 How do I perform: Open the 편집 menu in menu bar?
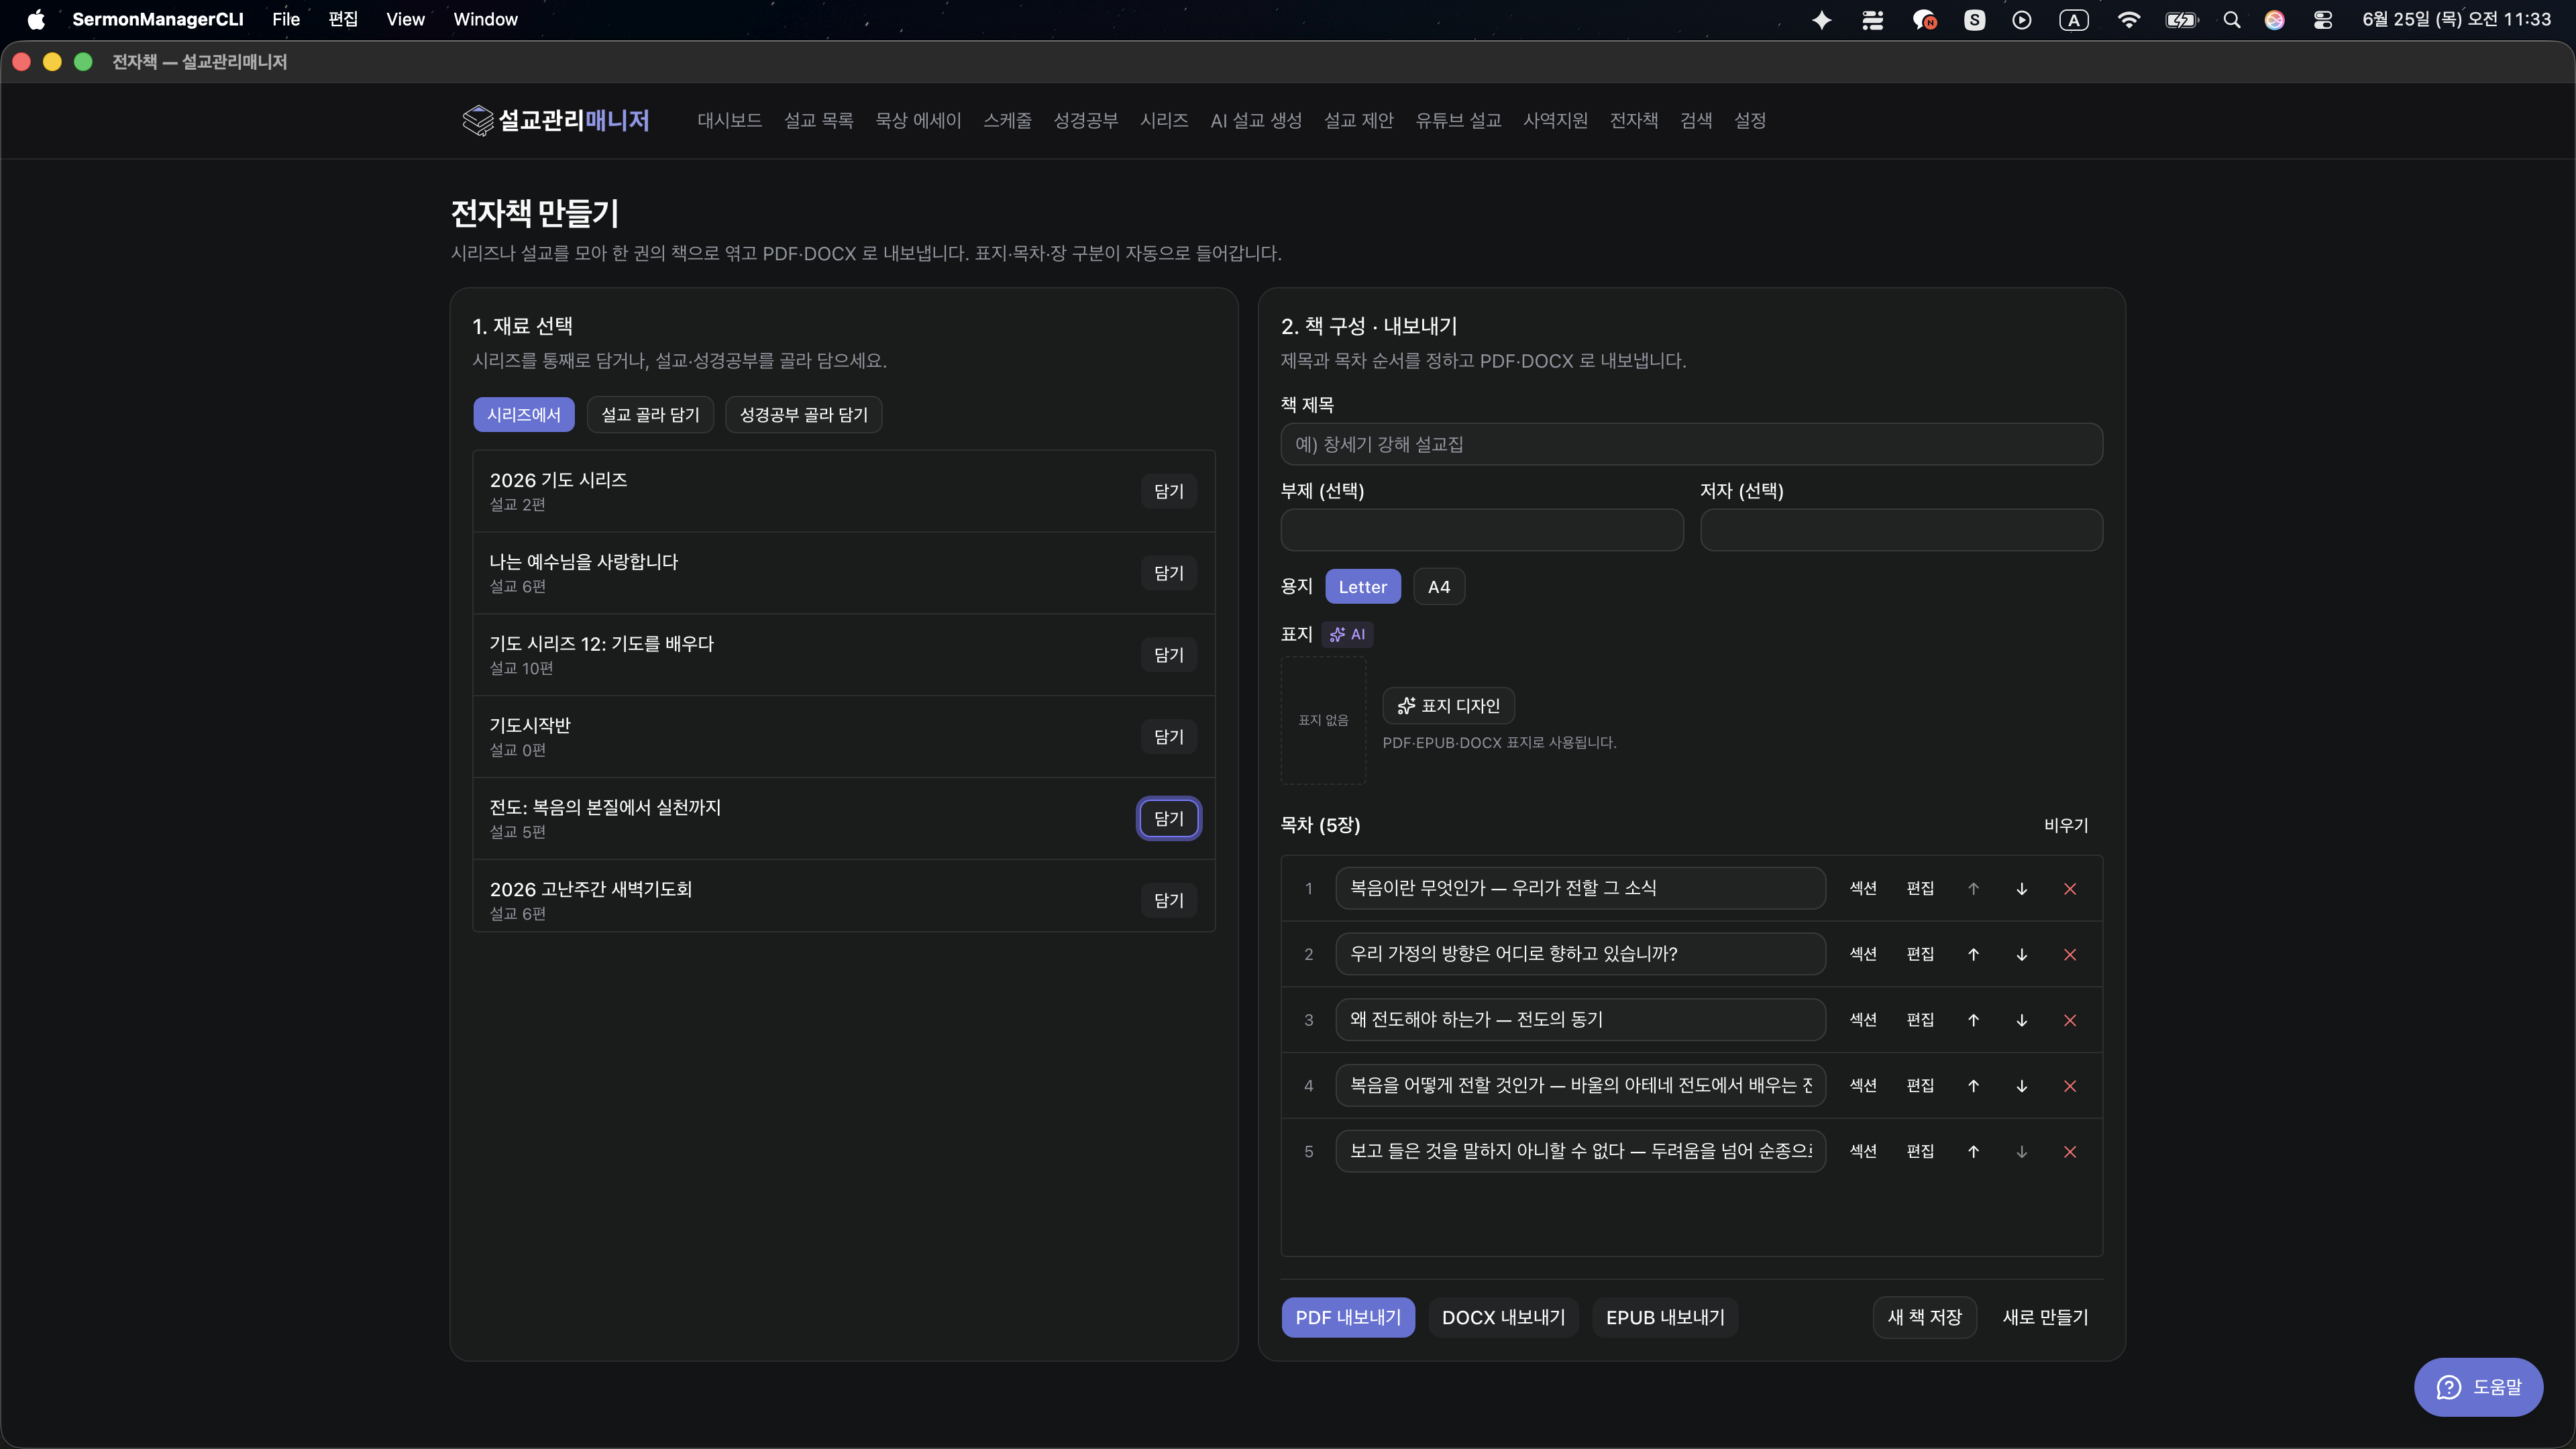(x=343, y=19)
